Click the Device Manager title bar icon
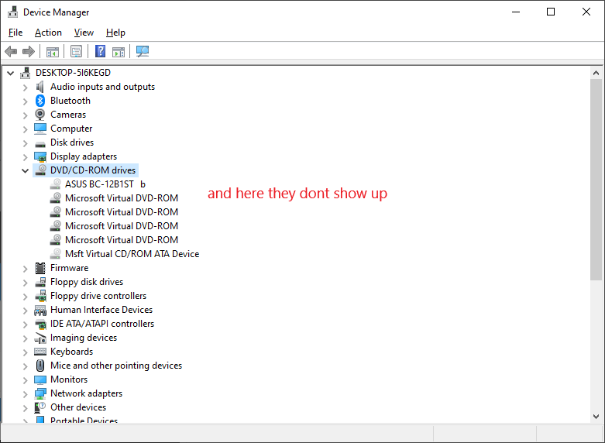Viewport: 605px width, 443px height. [x=12, y=12]
